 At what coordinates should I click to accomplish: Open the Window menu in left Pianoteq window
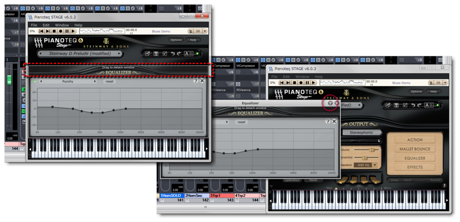pyautogui.click(x=62, y=25)
